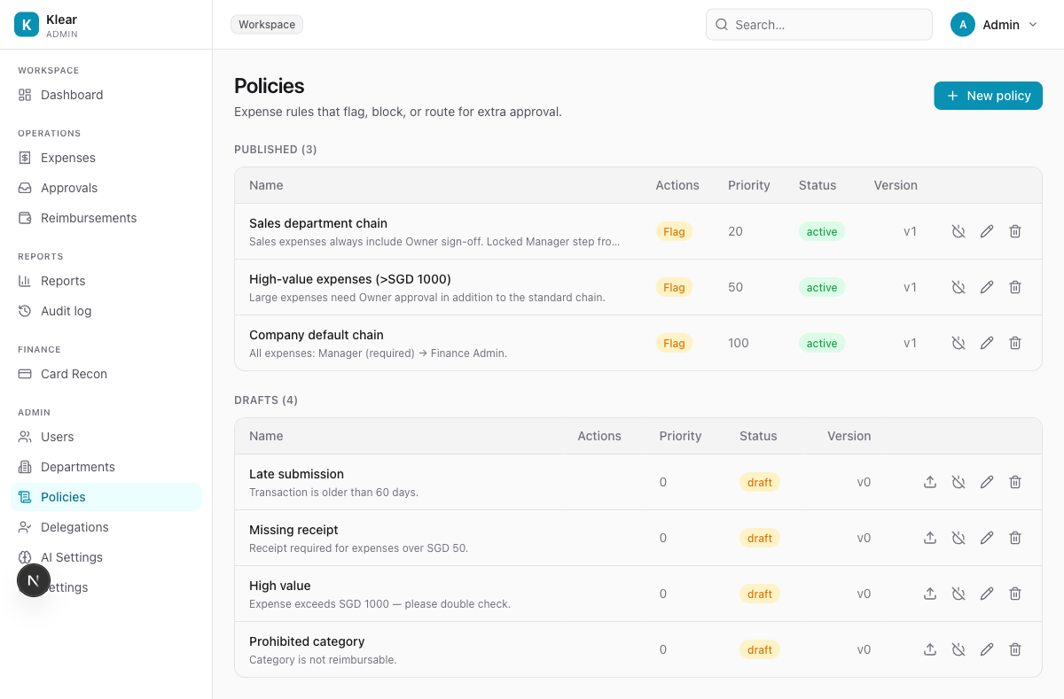Edit the Missing receipt draft
This screenshot has width=1064, height=699.
(987, 538)
